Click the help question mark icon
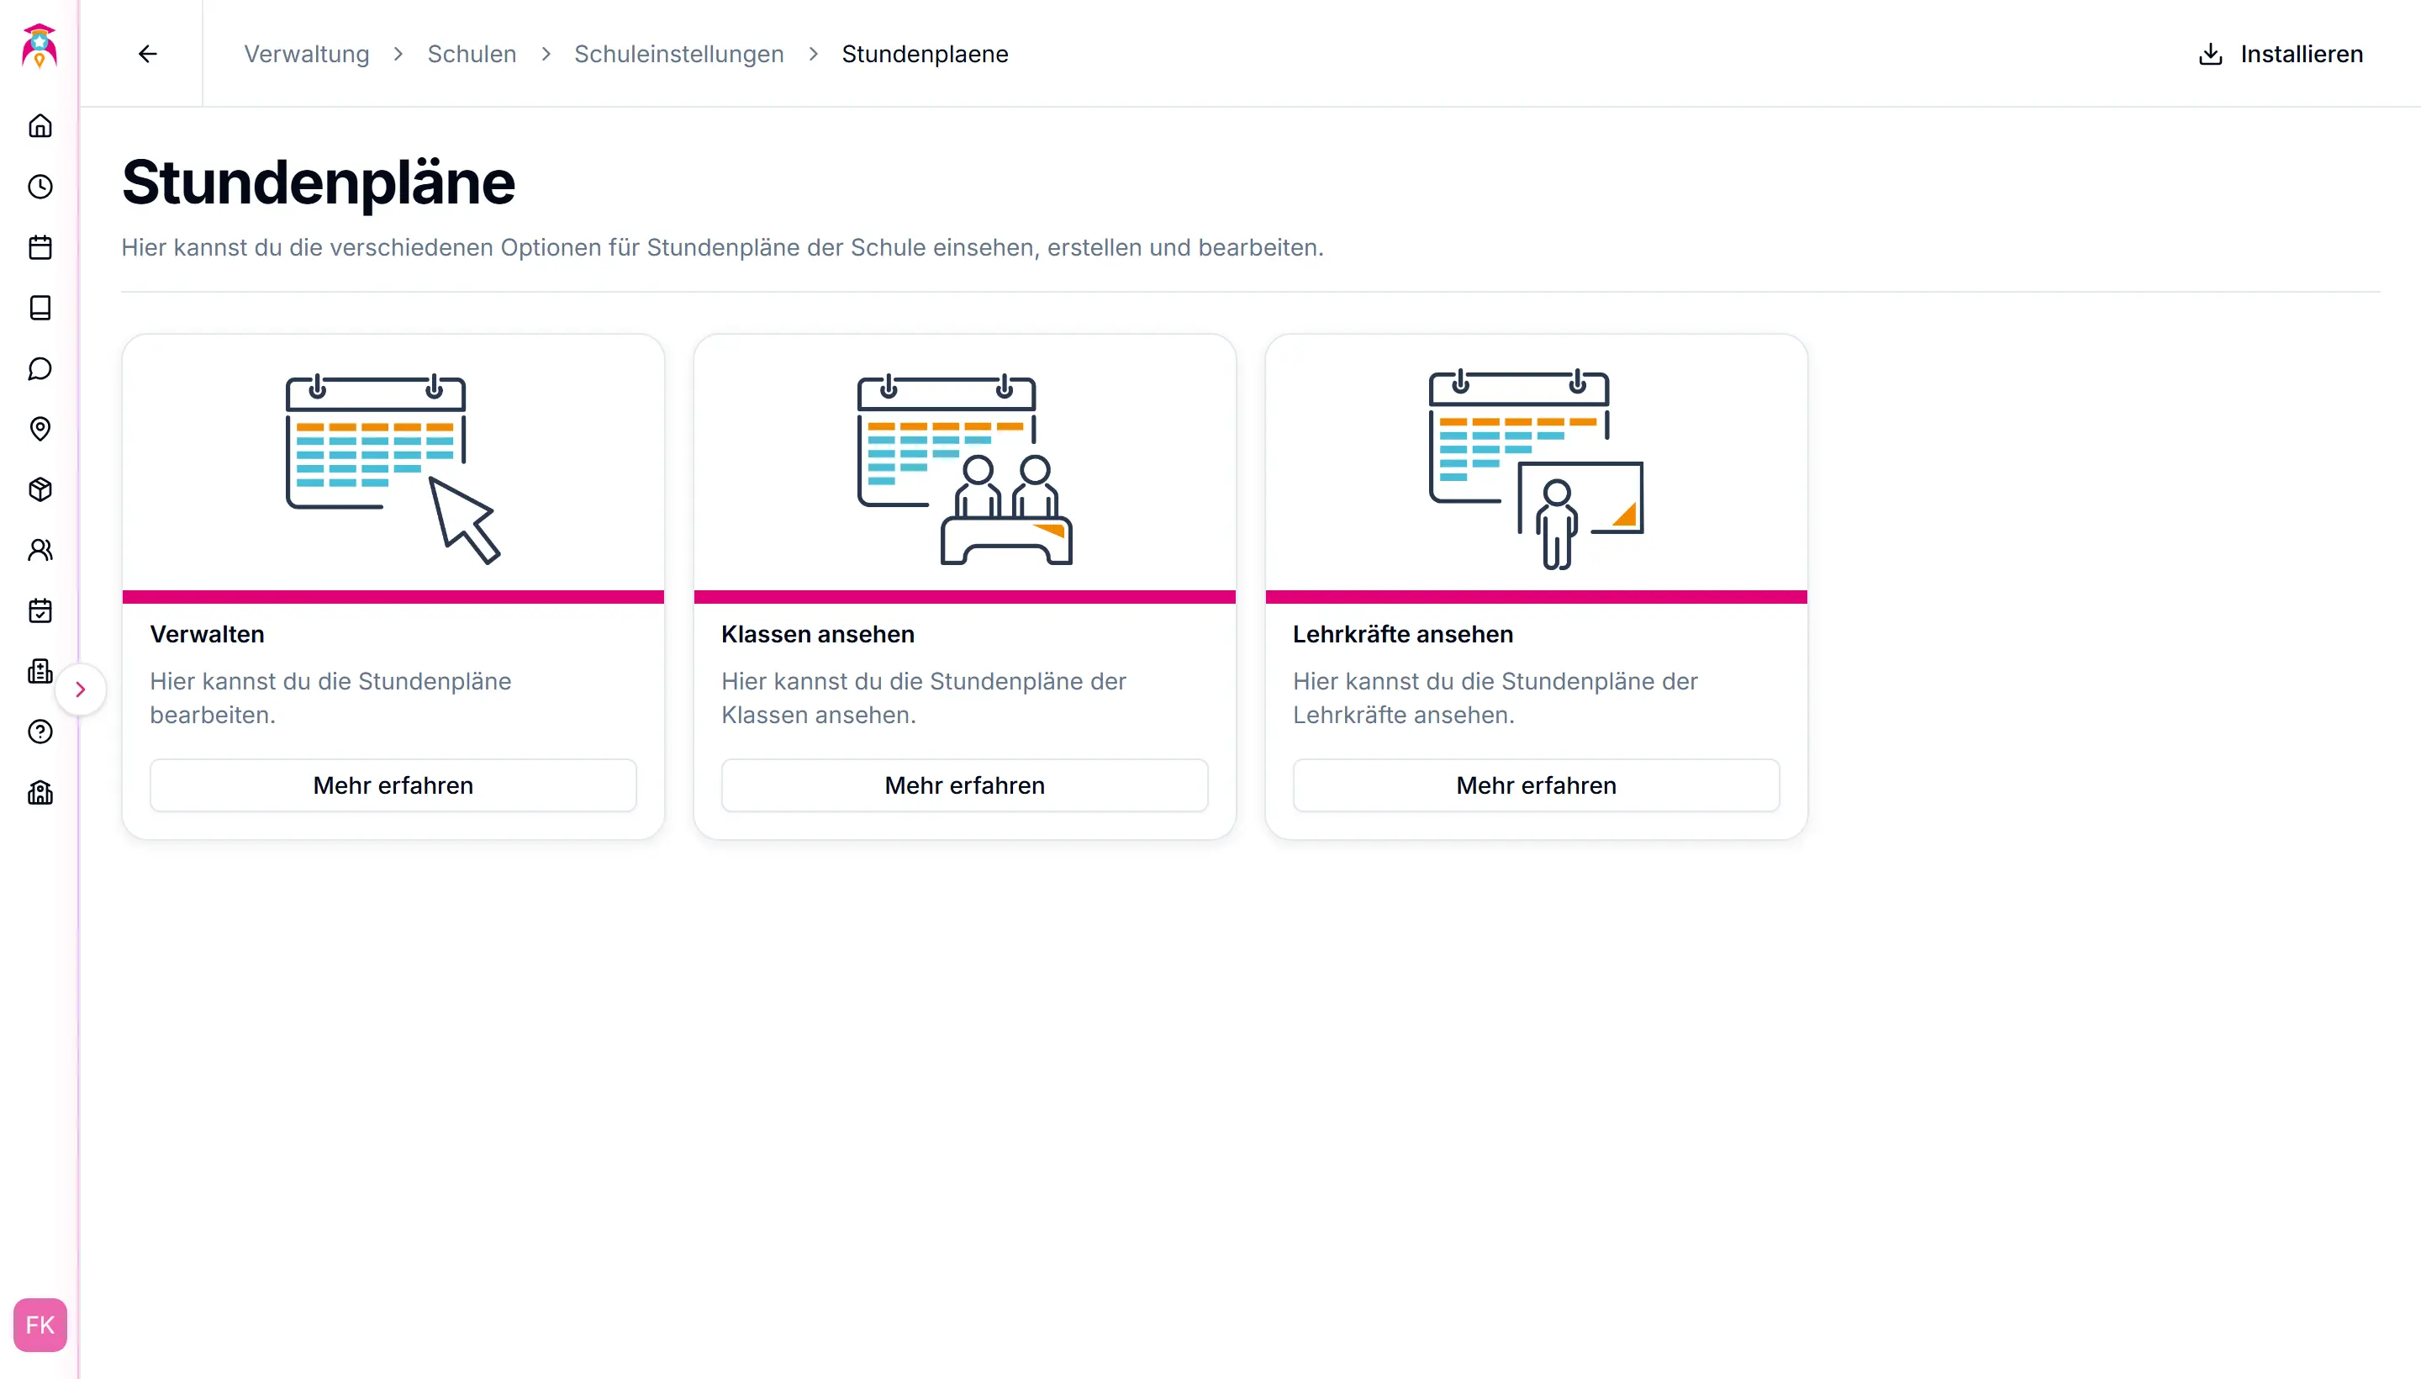The height and width of the screenshot is (1379, 2421). tap(40, 732)
